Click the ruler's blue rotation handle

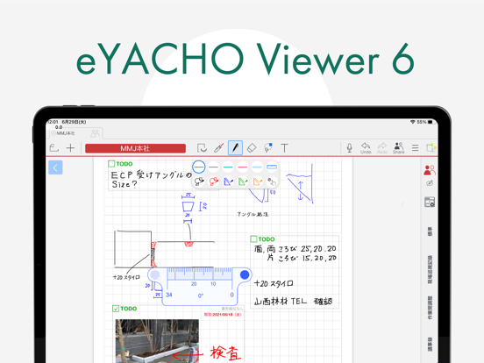click(x=245, y=274)
